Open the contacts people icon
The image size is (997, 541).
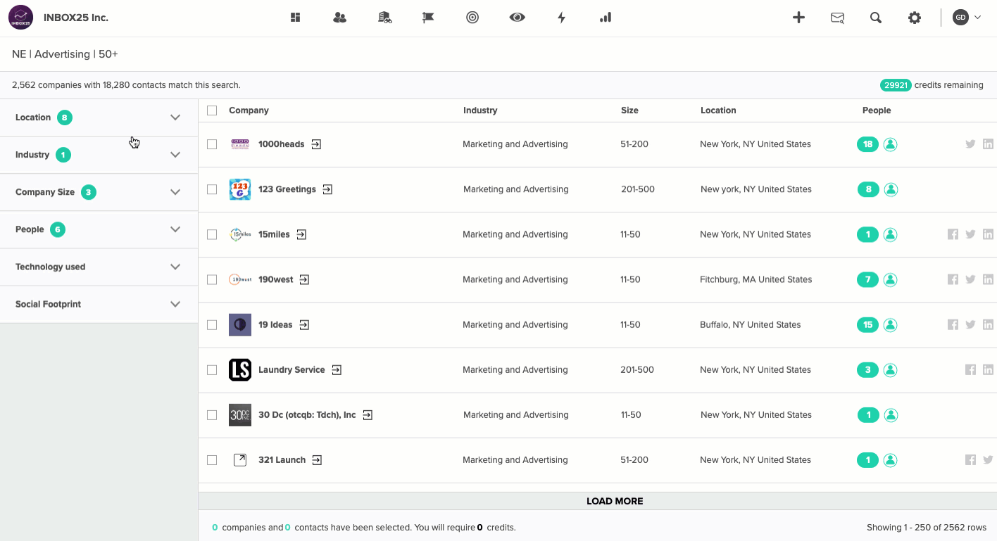(x=340, y=18)
